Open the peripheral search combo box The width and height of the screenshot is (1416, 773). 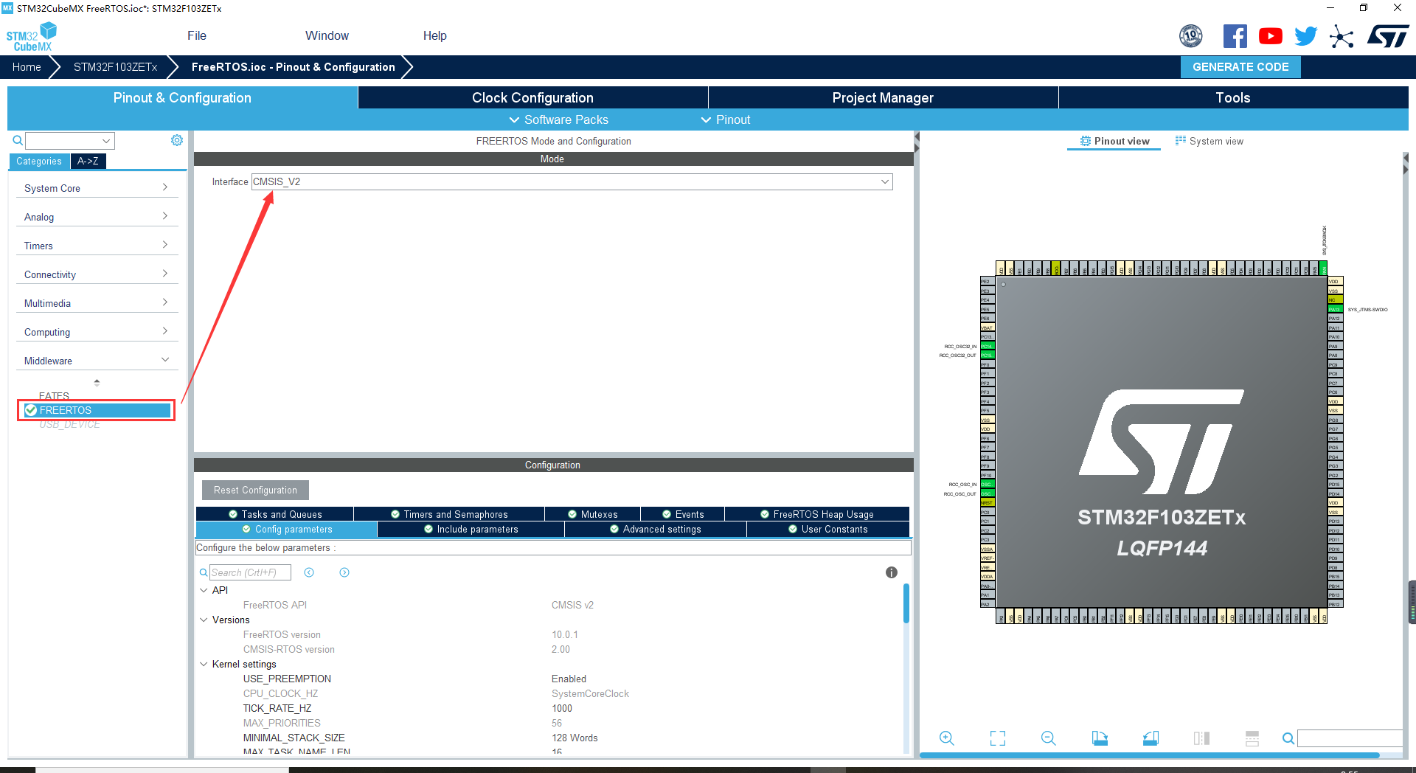pyautogui.click(x=70, y=140)
